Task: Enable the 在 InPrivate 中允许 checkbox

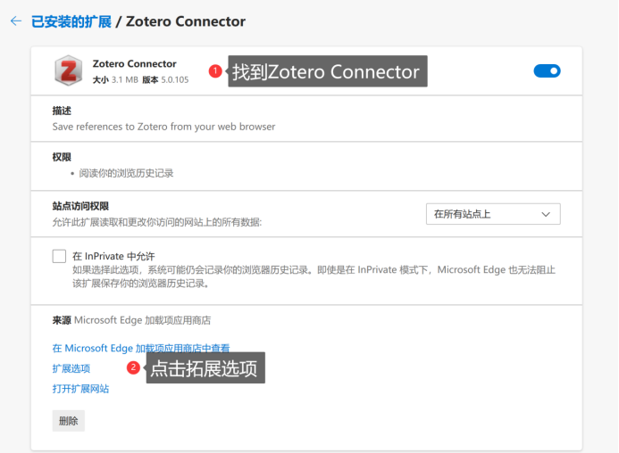Action: [59, 256]
